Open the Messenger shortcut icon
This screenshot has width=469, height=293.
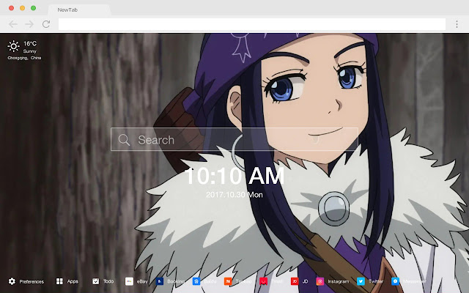pos(396,281)
